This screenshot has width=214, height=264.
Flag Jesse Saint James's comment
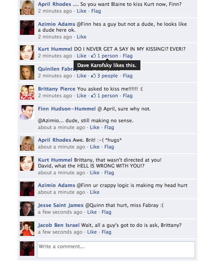107,212
